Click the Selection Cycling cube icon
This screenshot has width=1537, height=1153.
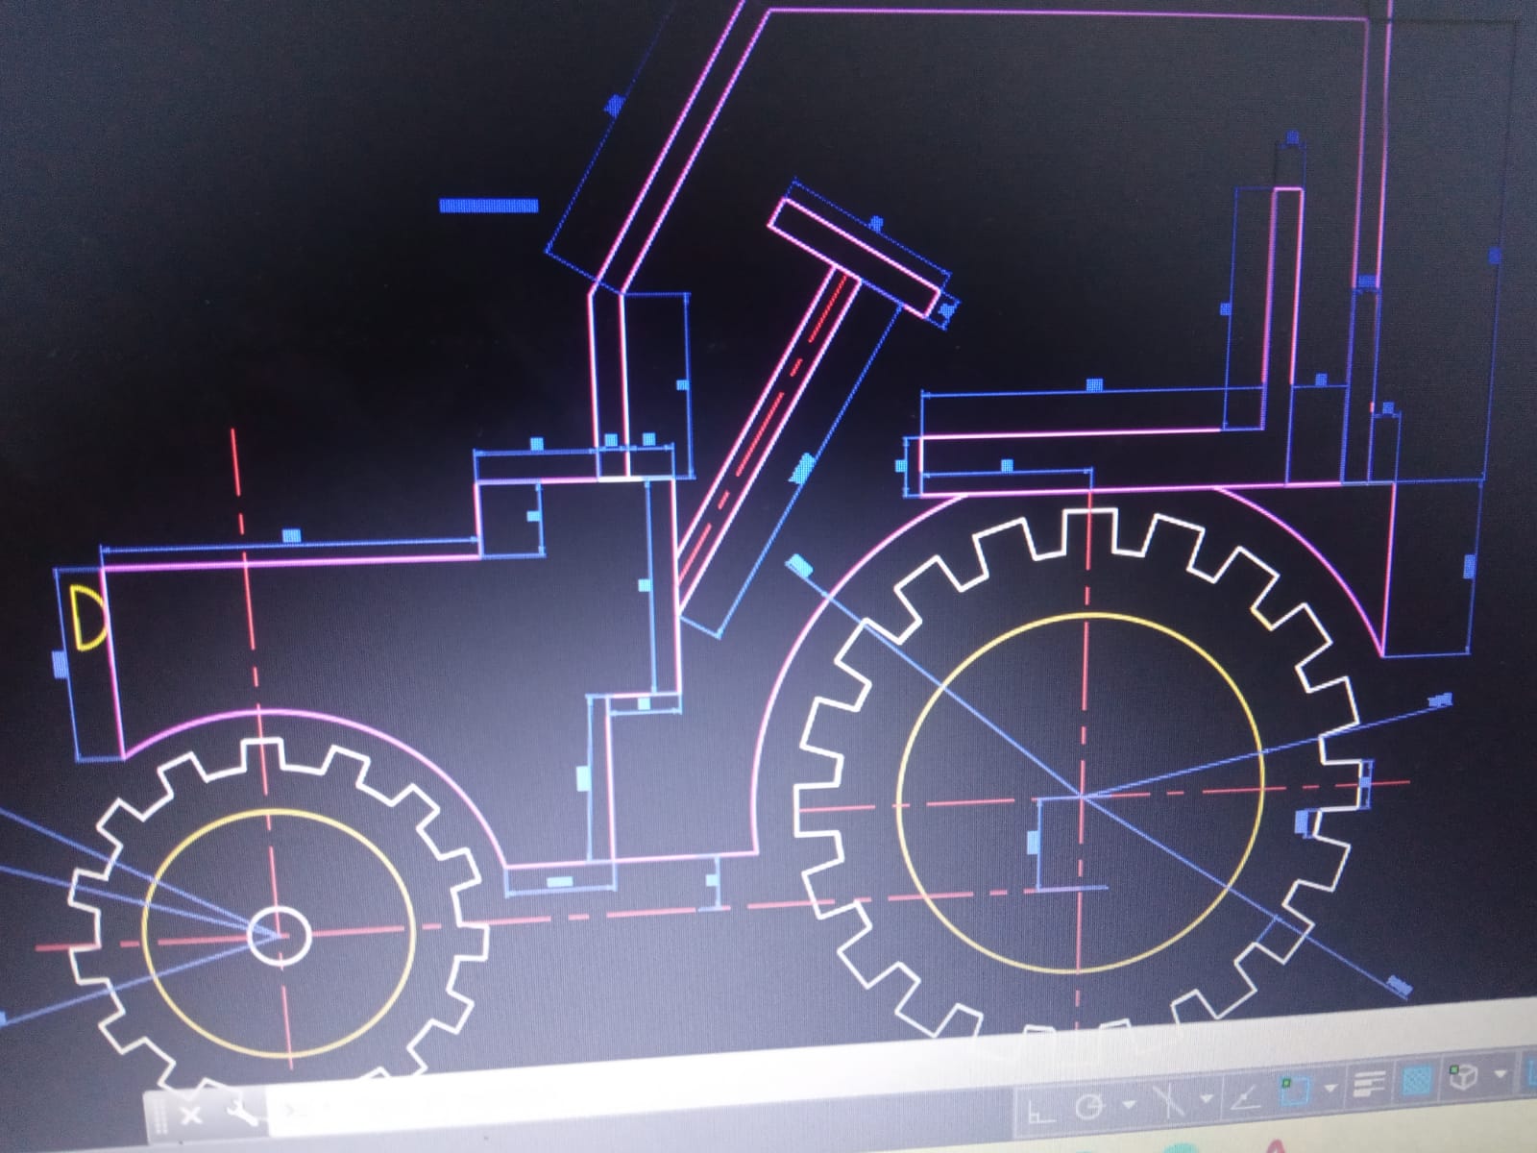pos(1463,1076)
